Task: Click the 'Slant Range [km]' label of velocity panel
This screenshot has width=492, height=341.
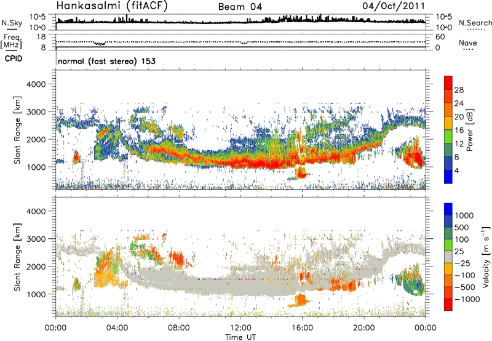Action: [x=18, y=257]
